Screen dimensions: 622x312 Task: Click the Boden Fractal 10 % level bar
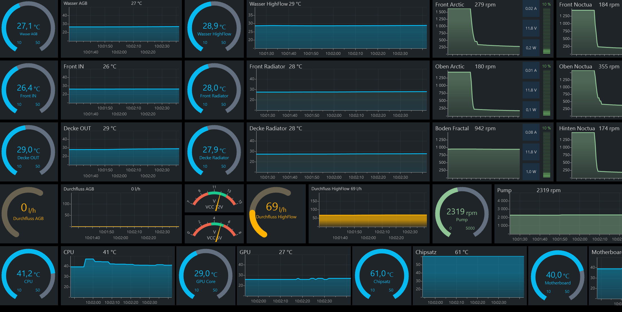point(547,154)
